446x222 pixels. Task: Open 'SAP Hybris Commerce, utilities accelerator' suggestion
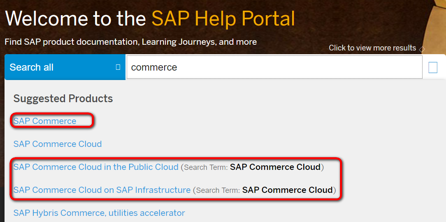click(99, 213)
